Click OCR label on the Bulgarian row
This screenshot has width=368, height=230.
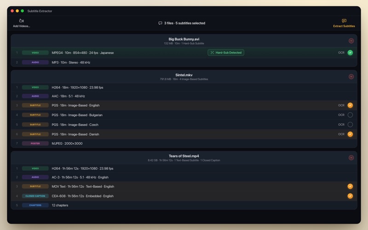click(341, 115)
